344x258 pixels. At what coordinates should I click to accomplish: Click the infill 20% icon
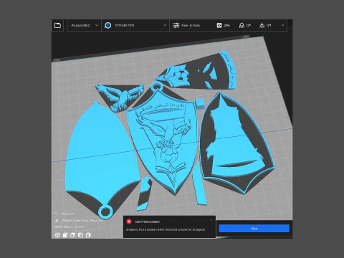(x=219, y=25)
